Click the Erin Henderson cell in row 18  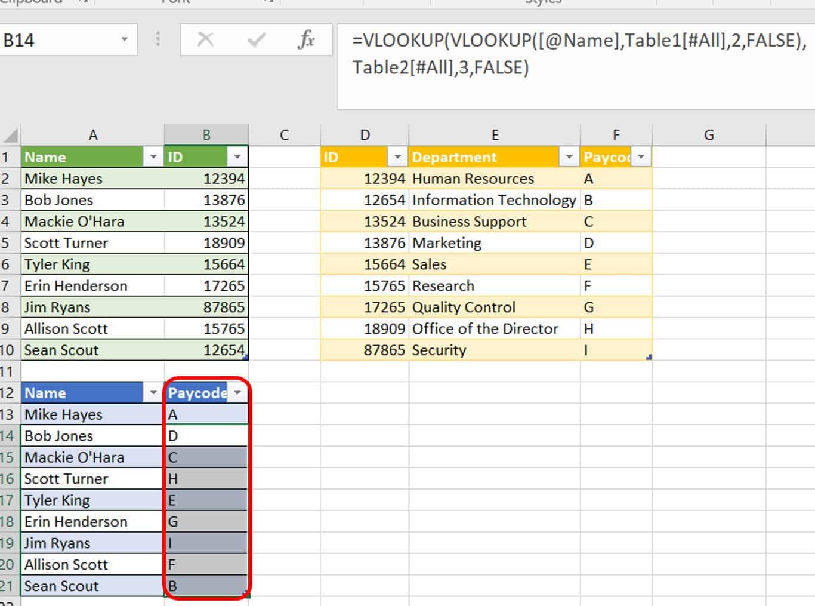93,522
